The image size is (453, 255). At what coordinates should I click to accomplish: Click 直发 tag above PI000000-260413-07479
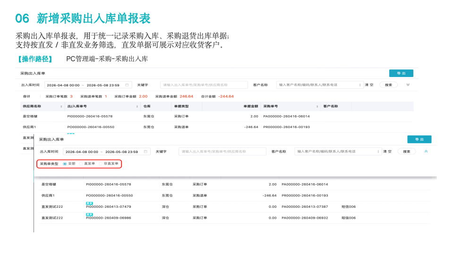coord(89,204)
